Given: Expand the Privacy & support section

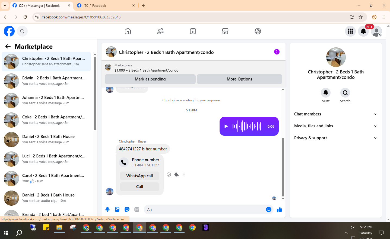Looking at the screenshot, I should click(x=336, y=138).
